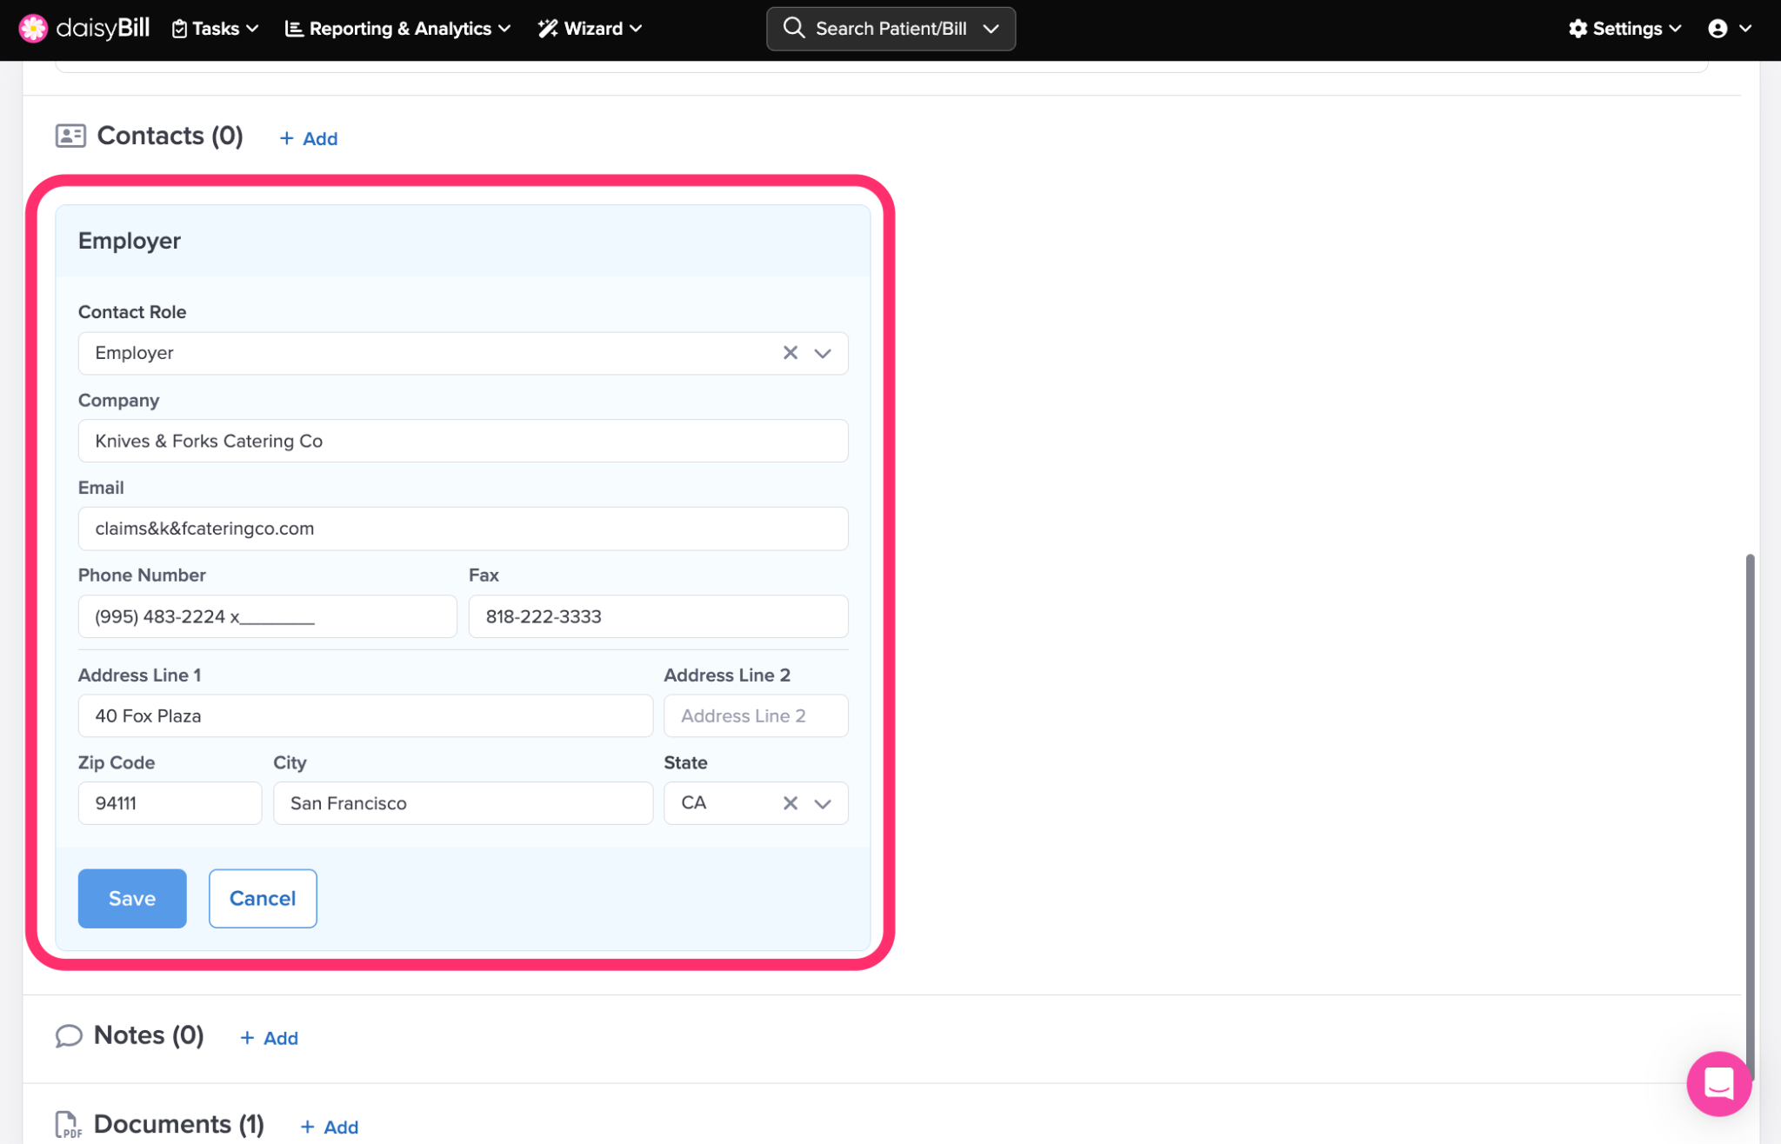Click the daisyBill flower logo

pos(33,29)
